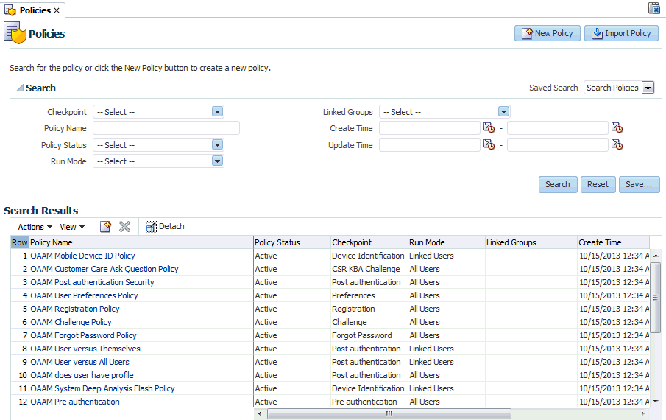This screenshot has width=666, height=420.
Task: Open the Saved Search dropdown
Action: pyautogui.click(x=648, y=88)
